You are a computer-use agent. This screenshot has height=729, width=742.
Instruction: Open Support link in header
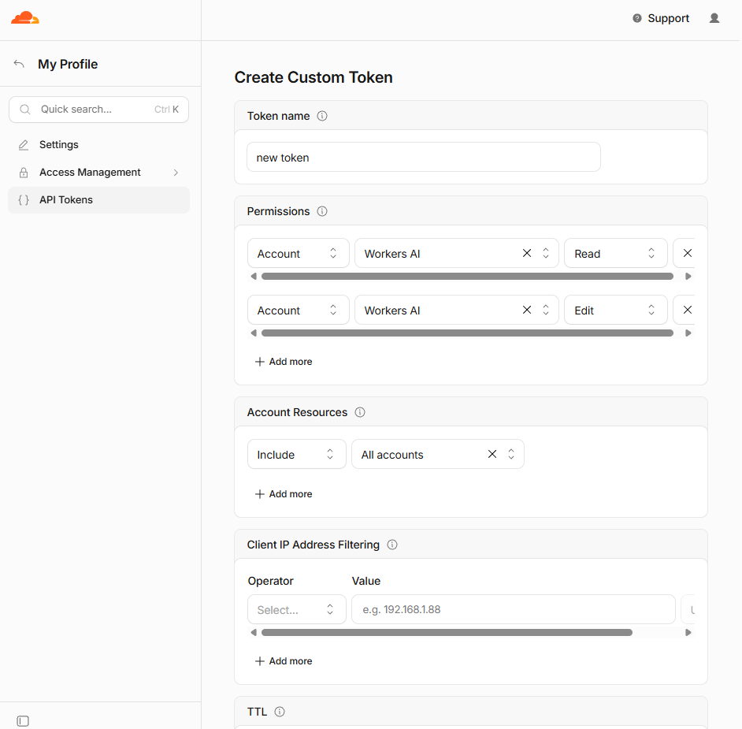coord(661,18)
